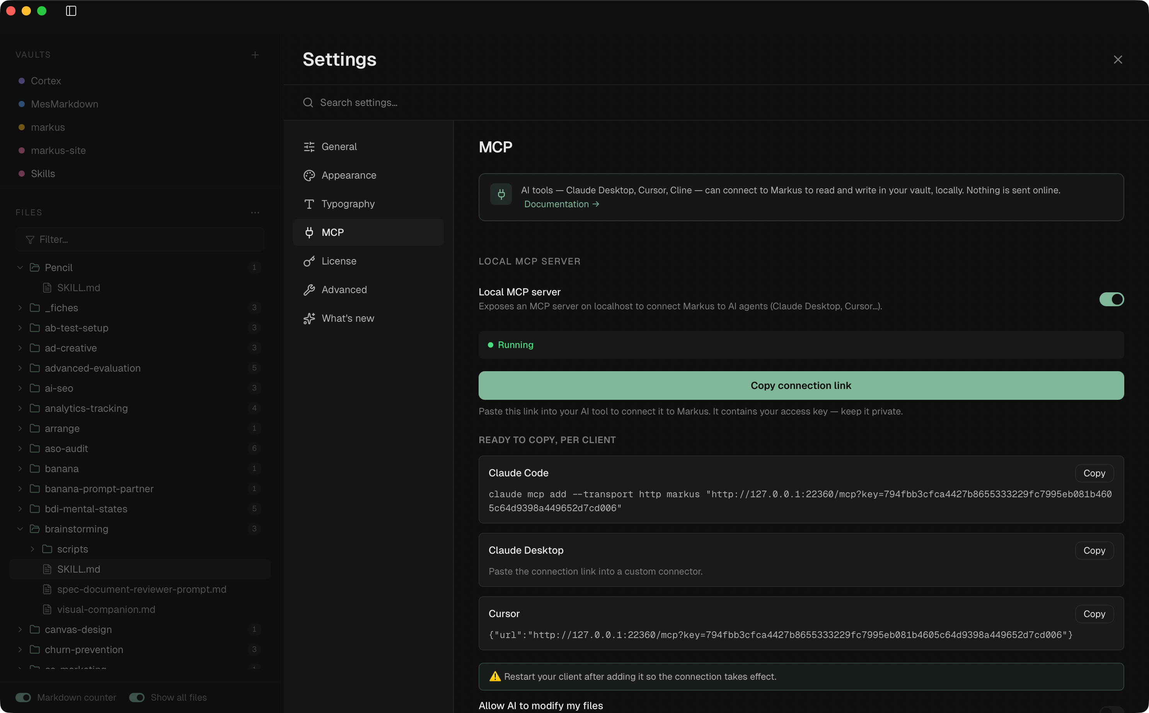The image size is (1149, 713).
Task: Toggle the Show all files switch
Action: click(x=137, y=698)
